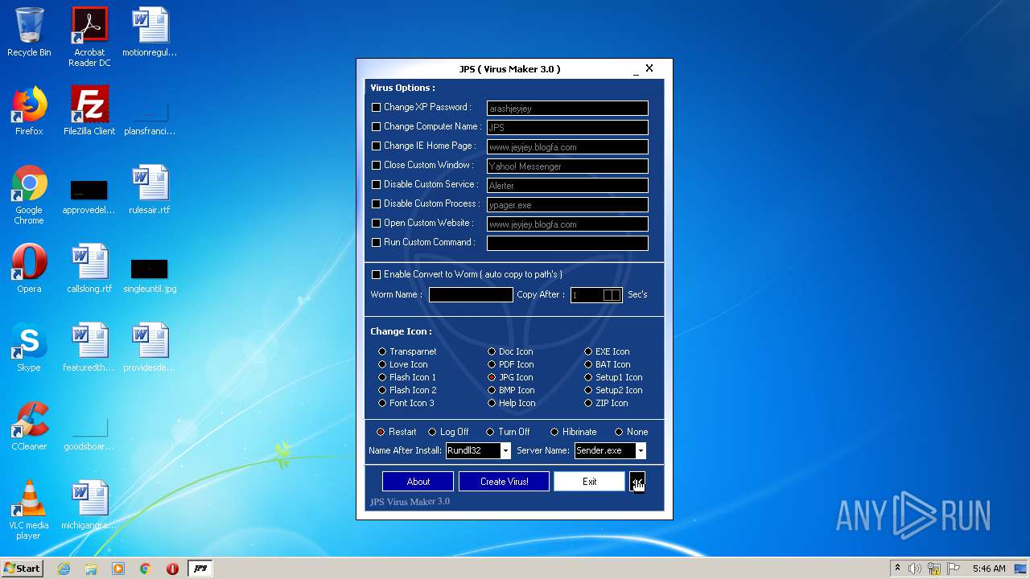Select the motionregul document icon
The height and width of the screenshot is (579, 1030).
tap(150, 32)
